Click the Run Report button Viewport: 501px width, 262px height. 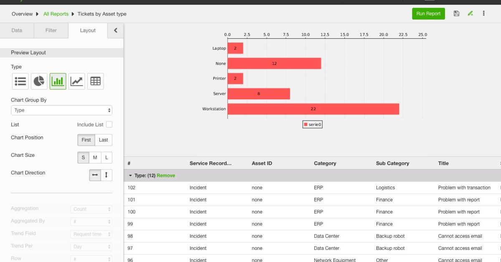(428, 13)
